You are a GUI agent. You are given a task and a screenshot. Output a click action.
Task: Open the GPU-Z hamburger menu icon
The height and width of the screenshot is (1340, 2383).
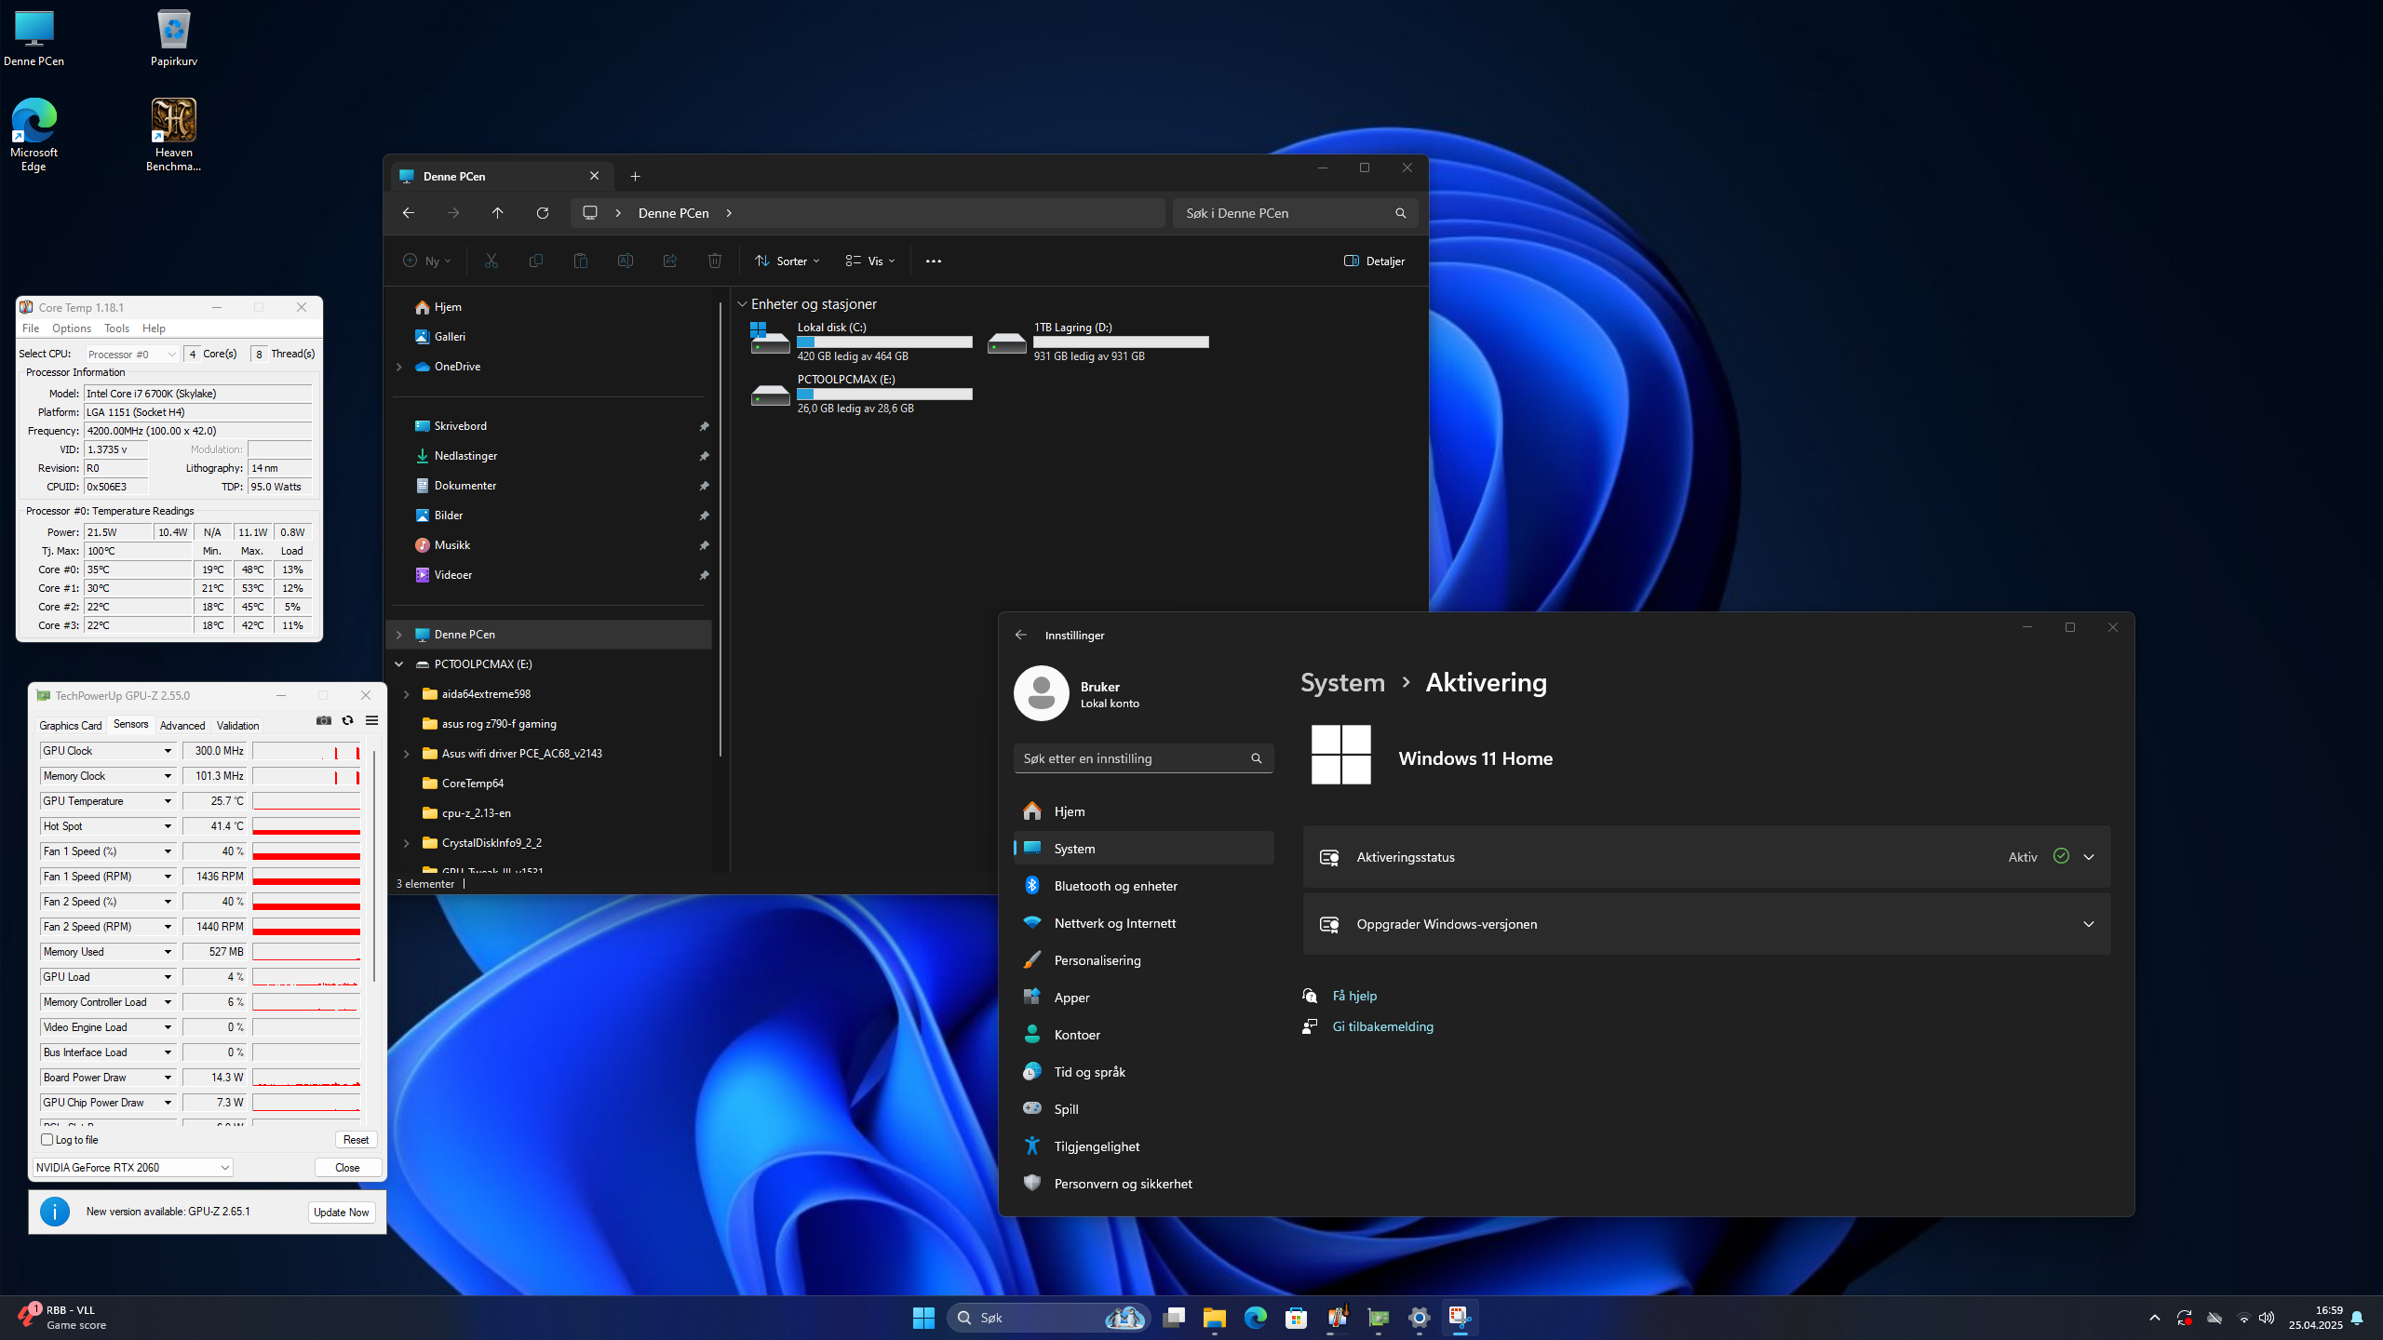(371, 720)
